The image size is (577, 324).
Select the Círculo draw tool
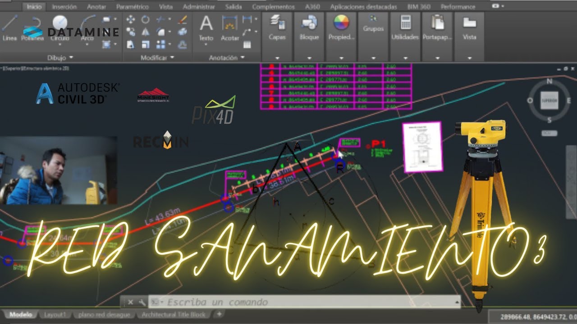(x=60, y=27)
